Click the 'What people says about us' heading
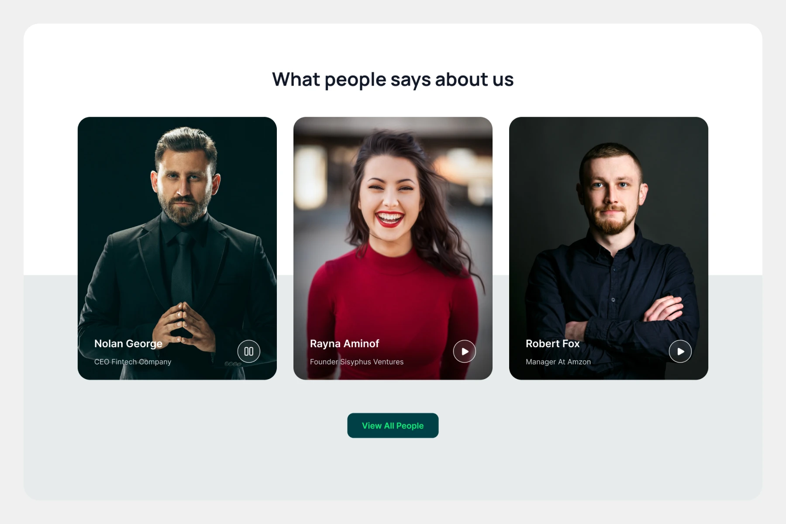Screen dimensions: 786x524 393,79
